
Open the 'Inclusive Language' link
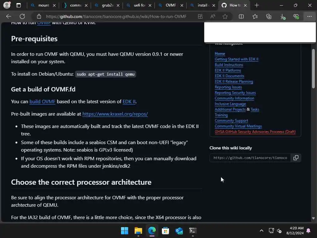230,104
